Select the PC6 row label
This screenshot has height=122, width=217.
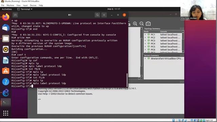click(x=153, y=49)
